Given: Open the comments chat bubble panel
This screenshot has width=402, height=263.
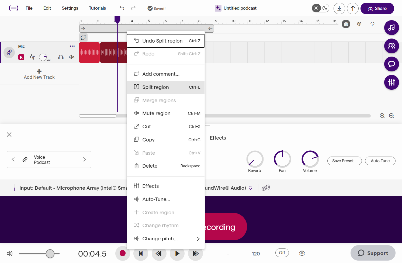Looking at the screenshot, I should click(x=391, y=64).
